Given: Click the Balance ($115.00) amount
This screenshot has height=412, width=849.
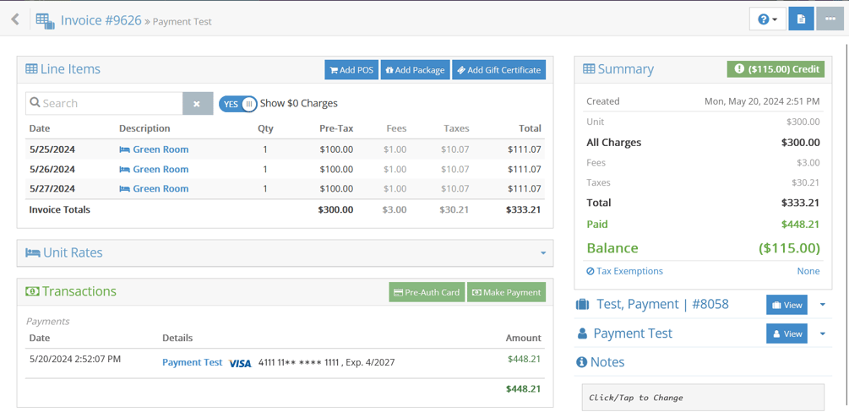Looking at the screenshot, I should point(789,248).
